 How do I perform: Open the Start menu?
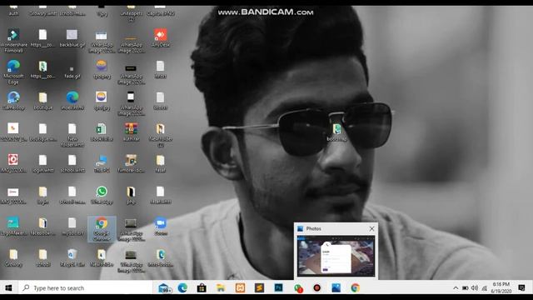[8, 288]
